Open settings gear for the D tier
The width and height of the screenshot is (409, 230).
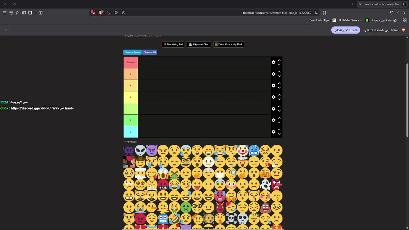(x=274, y=120)
